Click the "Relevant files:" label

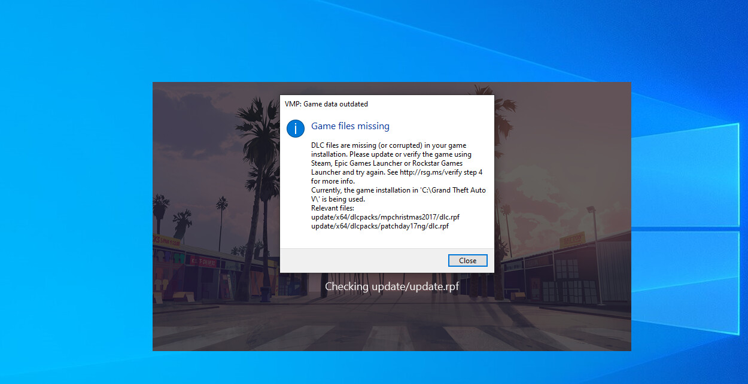[333, 208]
